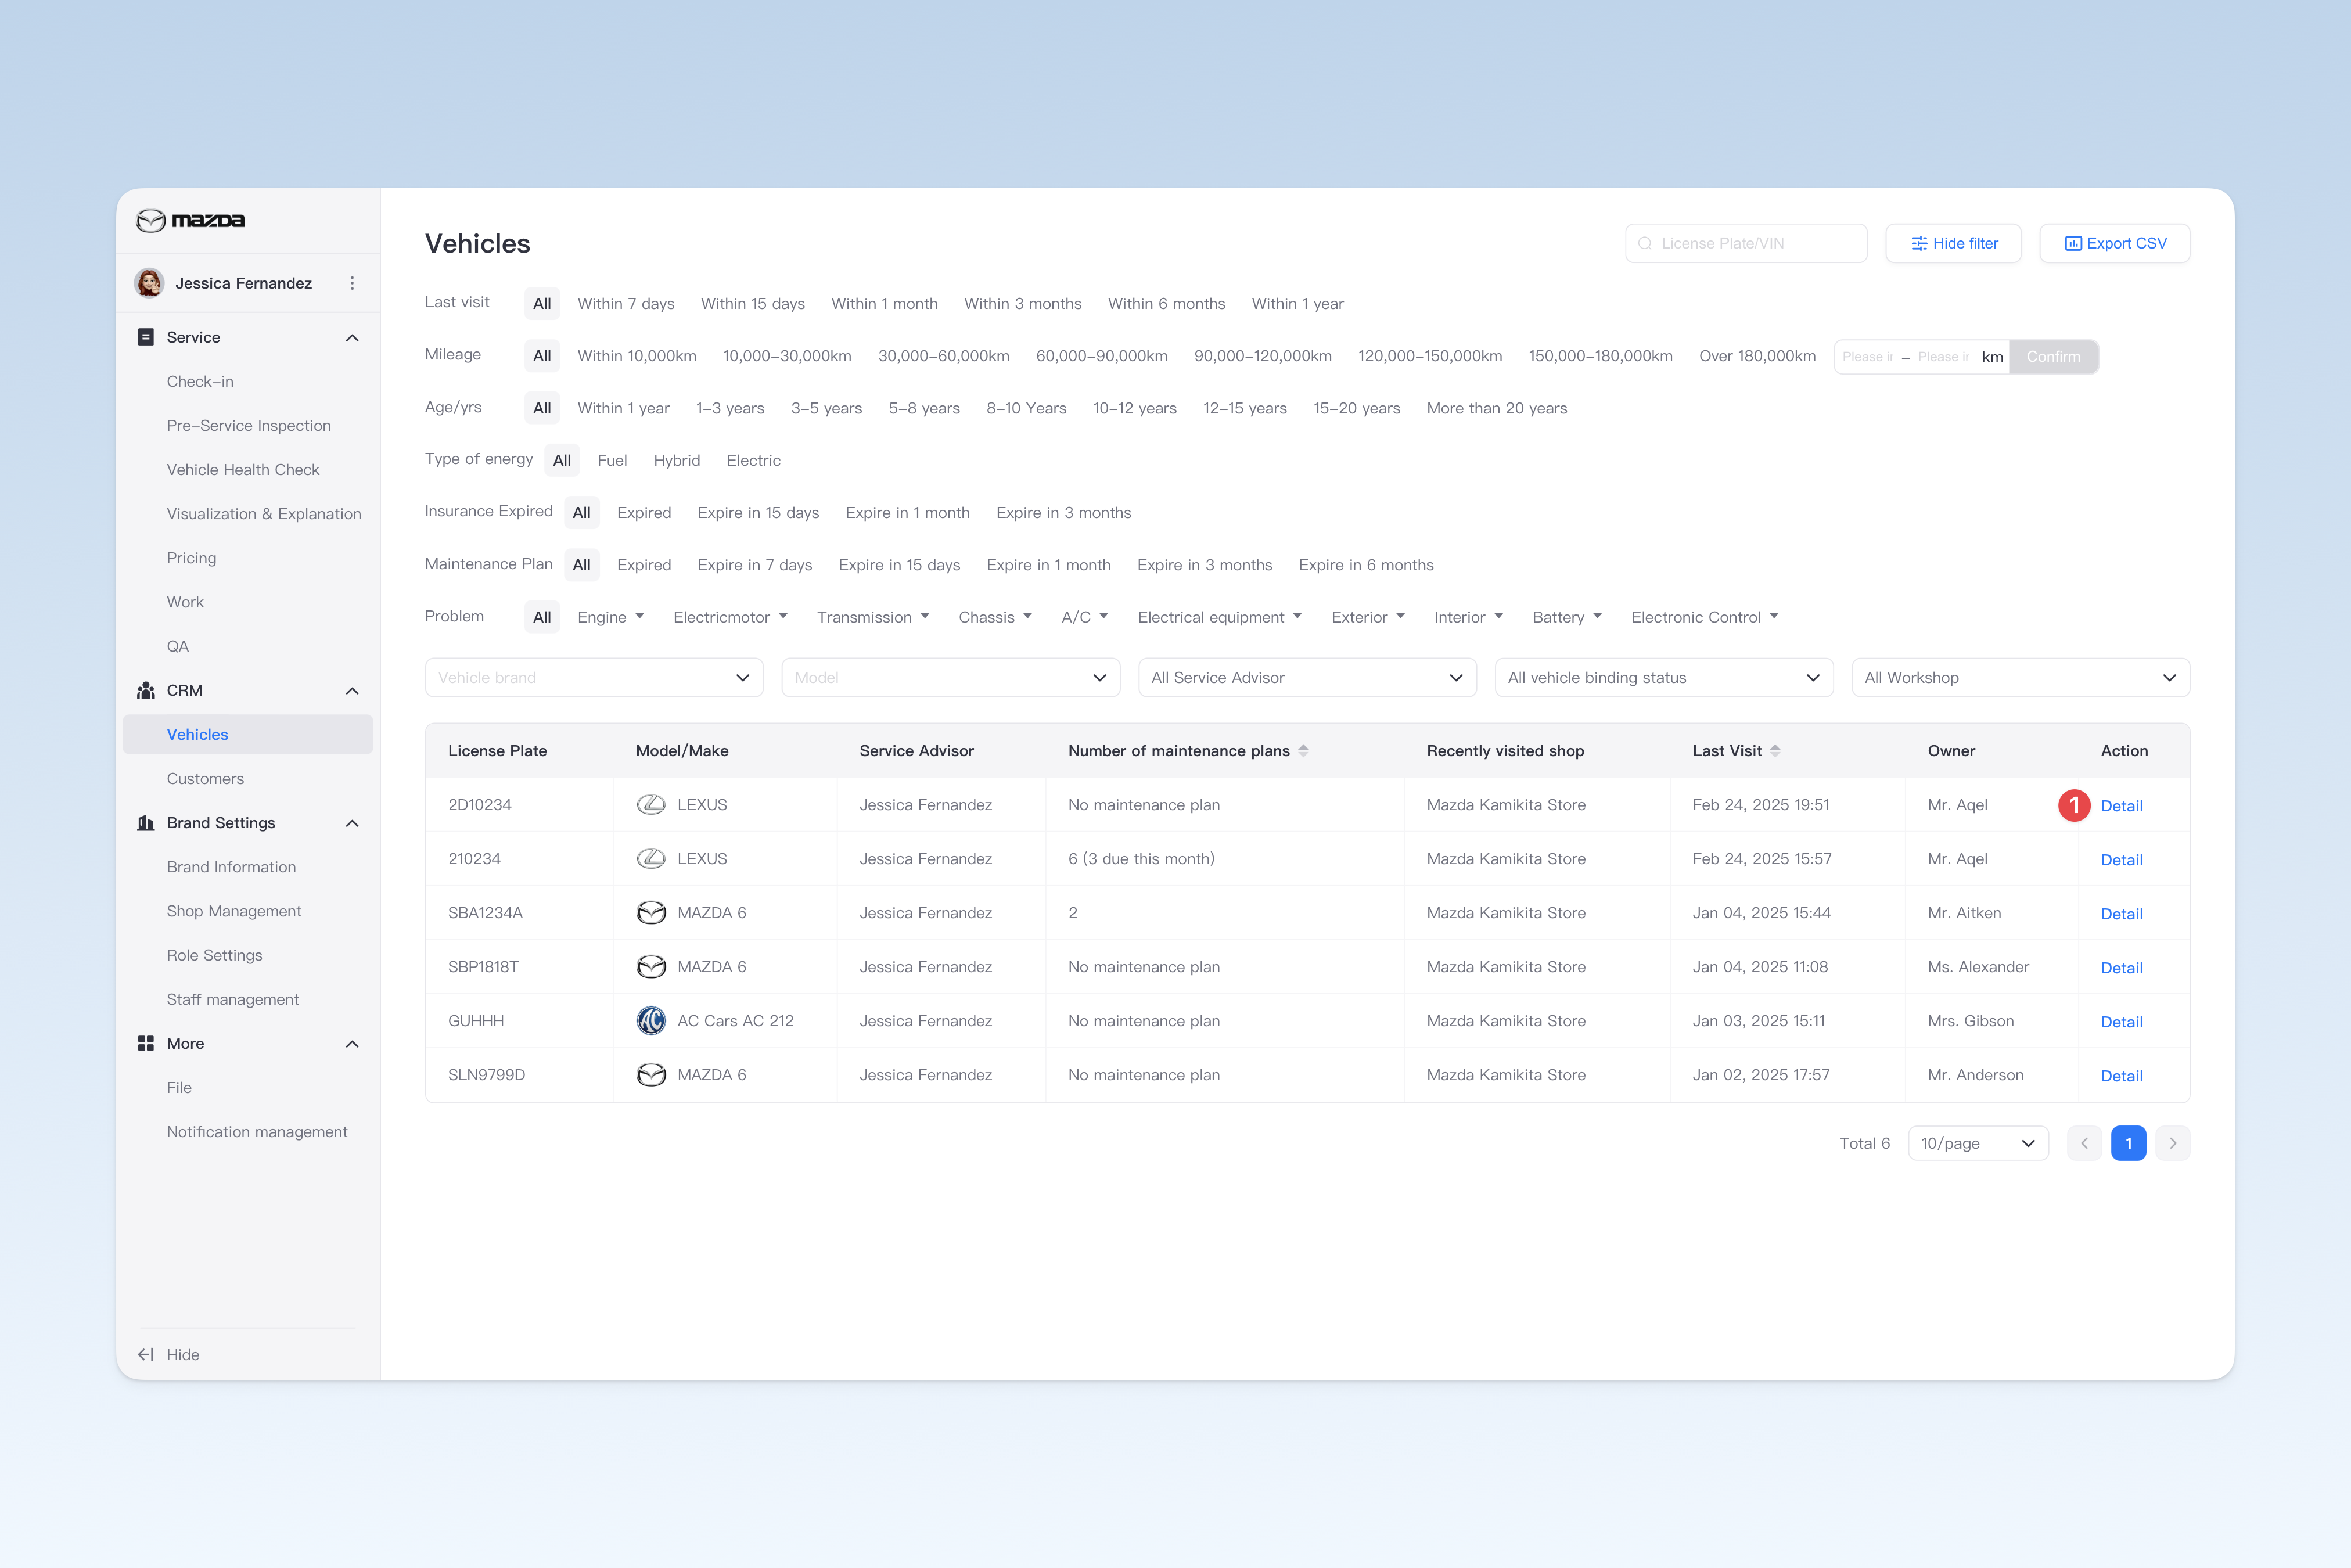Go to the next page arrow
The image size is (2351, 1568).
click(x=2173, y=1143)
